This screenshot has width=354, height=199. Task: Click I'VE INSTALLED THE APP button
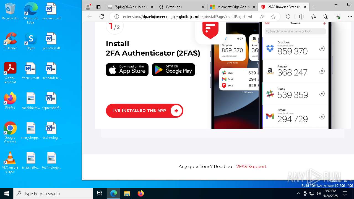(x=145, y=111)
